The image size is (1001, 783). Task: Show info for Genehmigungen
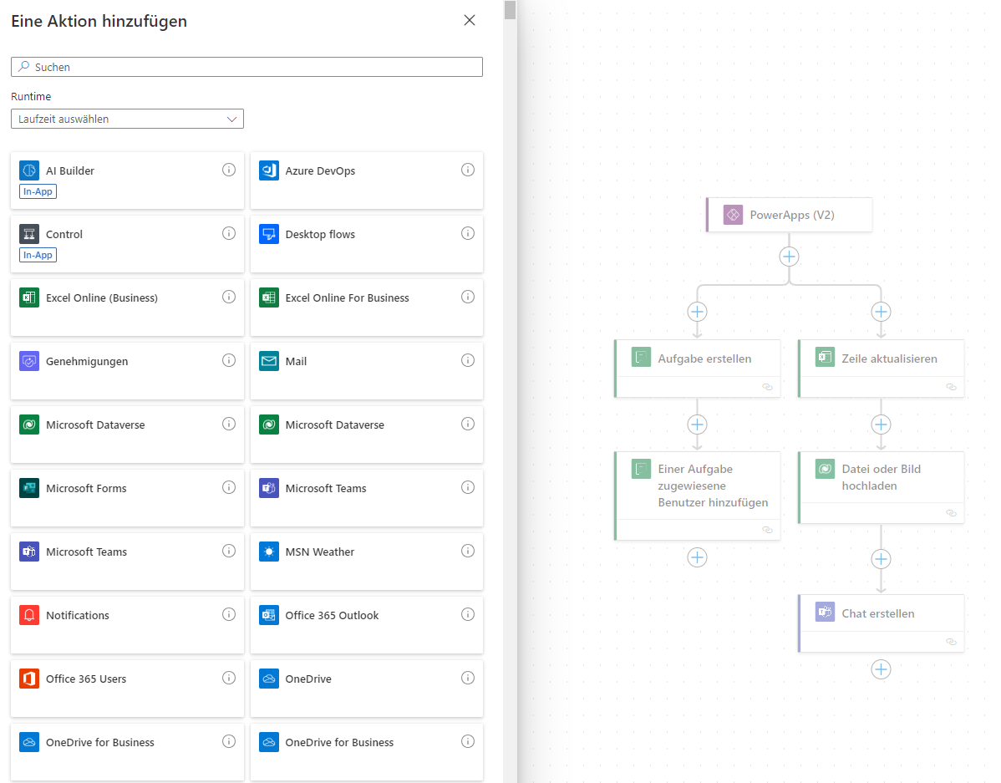[x=229, y=360]
